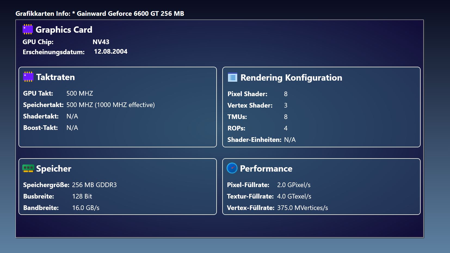Click the Speichertakt label

pyautogui.click(x=43, y=105)
